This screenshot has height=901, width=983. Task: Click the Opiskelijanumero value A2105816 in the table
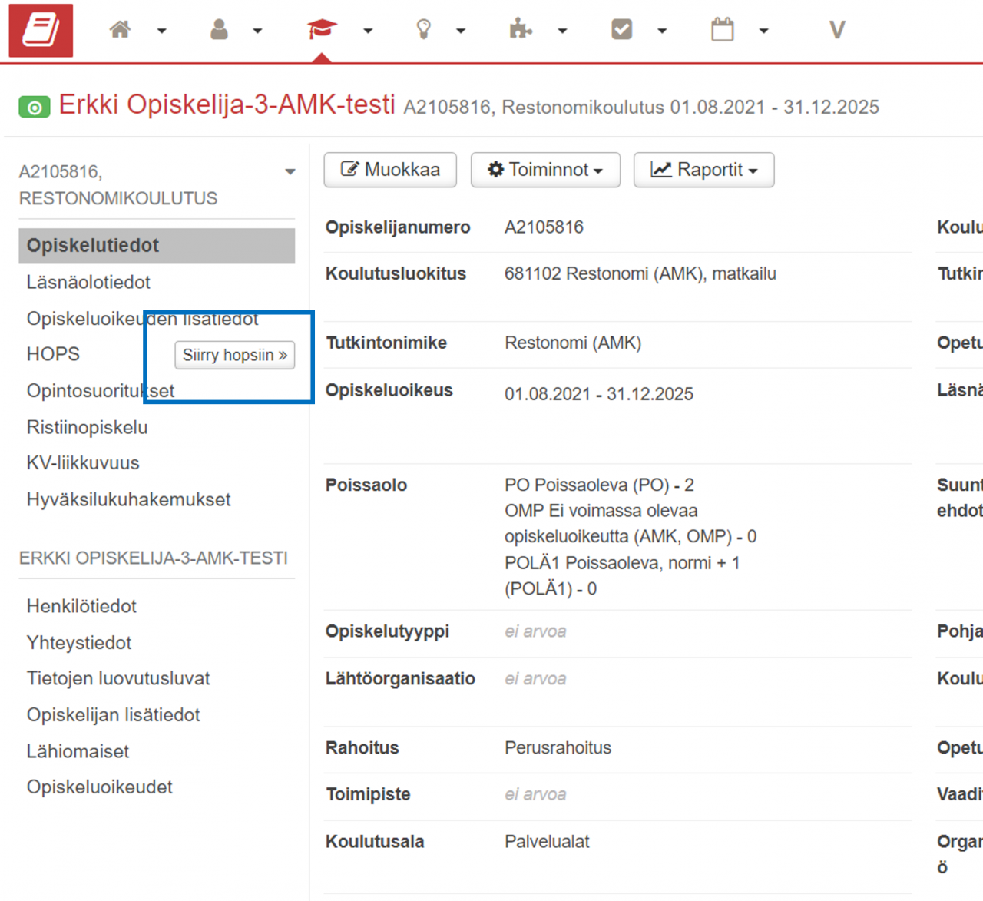[544, 227]
